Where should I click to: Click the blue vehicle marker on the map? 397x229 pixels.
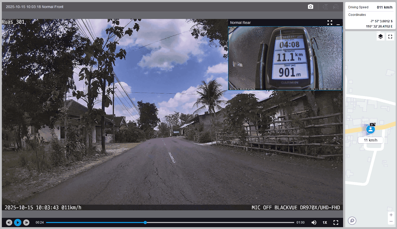(370, 129)
